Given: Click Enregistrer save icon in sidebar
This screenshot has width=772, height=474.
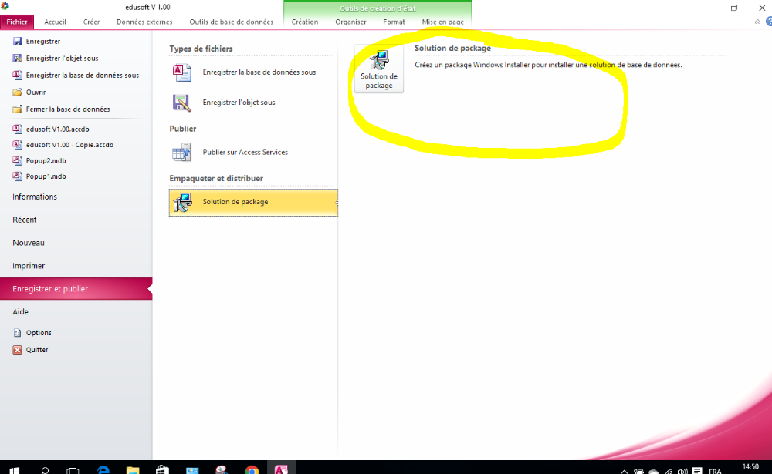Looking at the screenshot, I should point(18,42).
